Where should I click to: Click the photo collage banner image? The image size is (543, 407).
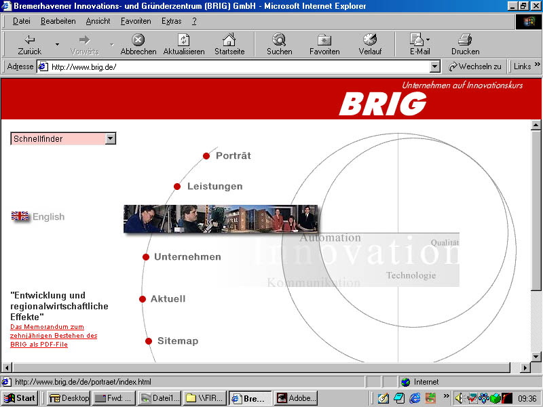point(221,218)
